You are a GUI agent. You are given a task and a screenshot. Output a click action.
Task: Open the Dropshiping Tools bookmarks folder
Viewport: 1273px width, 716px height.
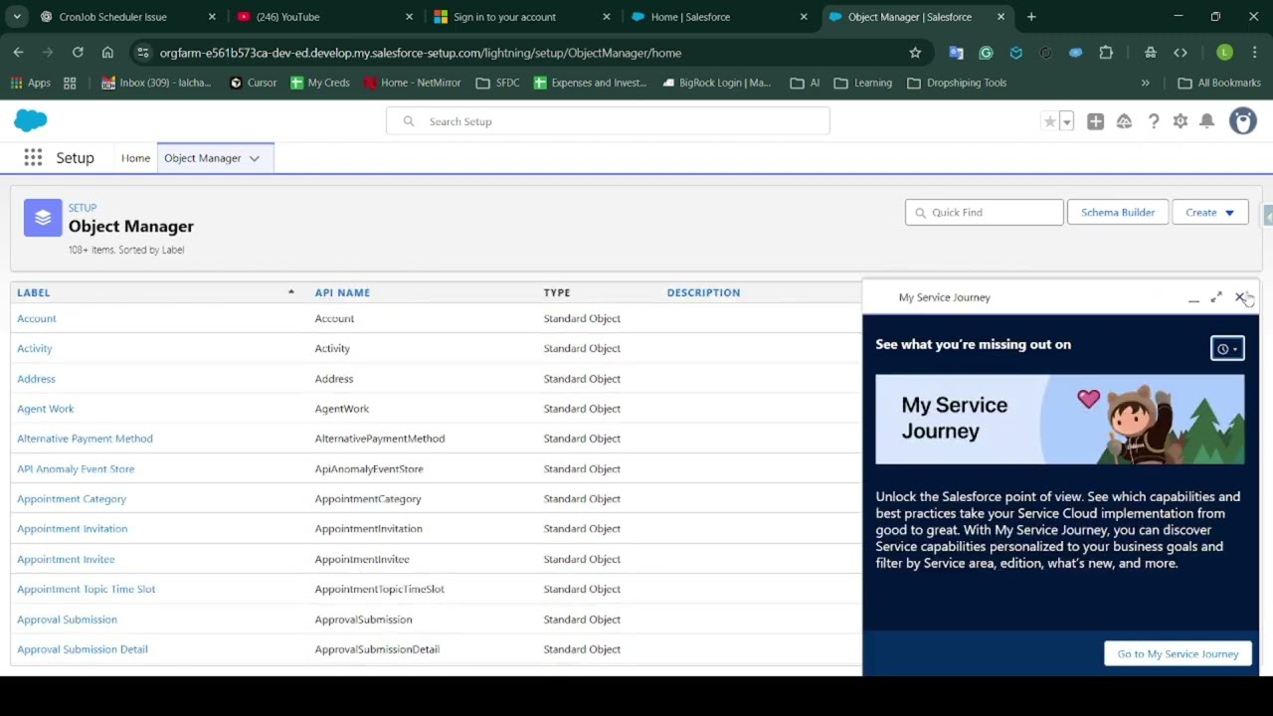[x=957, y=83]
